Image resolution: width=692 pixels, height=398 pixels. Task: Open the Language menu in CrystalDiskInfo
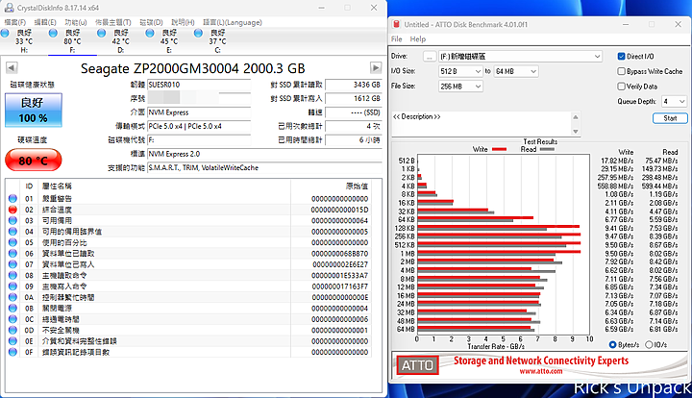pos(233,22)
